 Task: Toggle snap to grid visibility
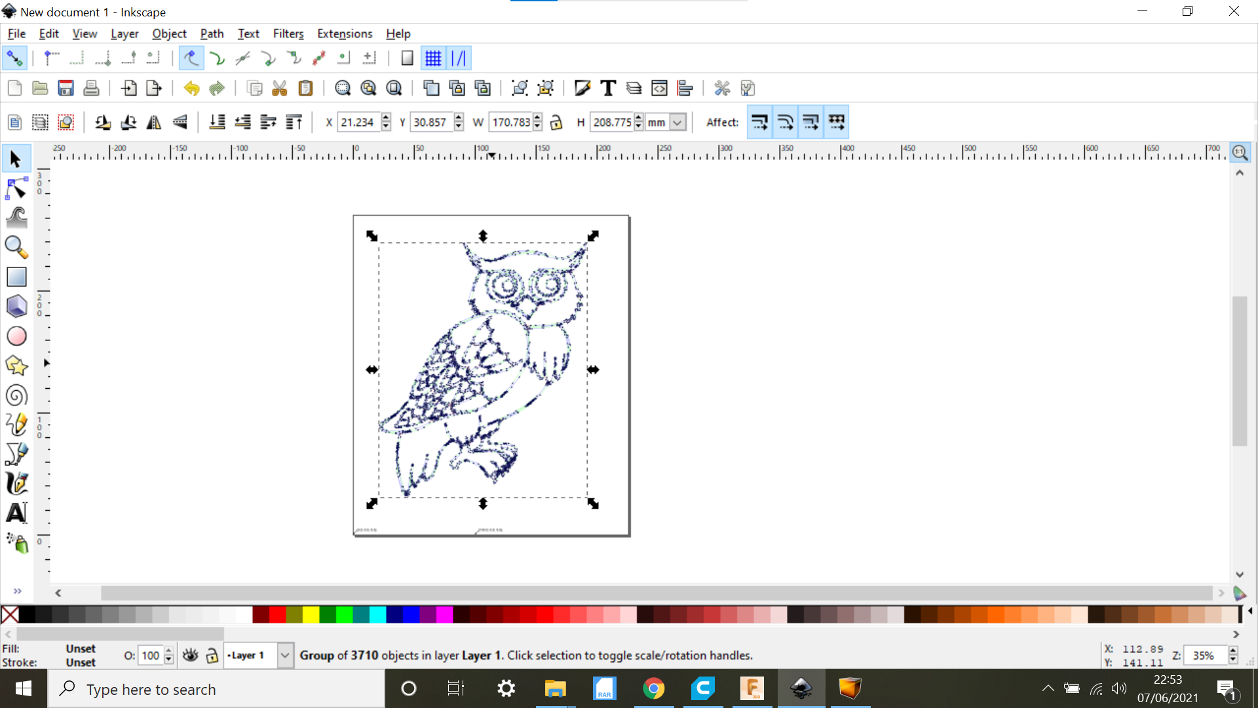click(x=432, y=58)
